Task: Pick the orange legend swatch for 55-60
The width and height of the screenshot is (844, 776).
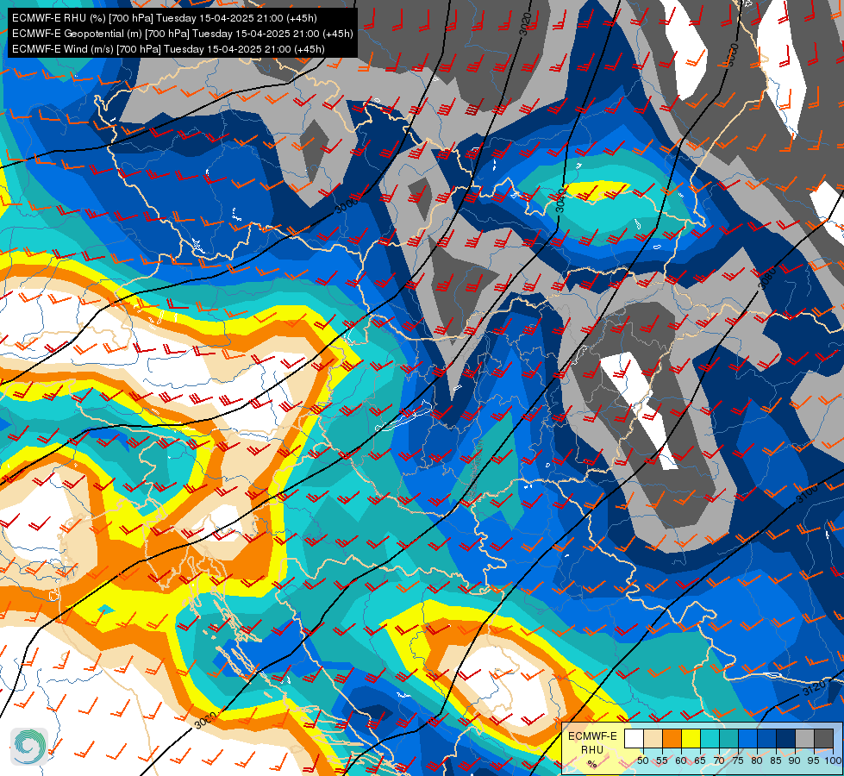Action: point(672,738)
